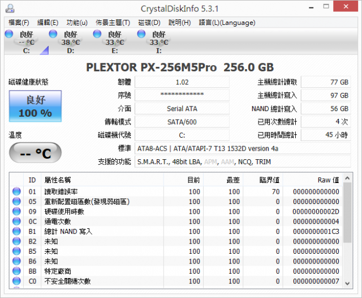Select drive I: status orb icon
The height and width of the screenshot is (298, 362).
tap(141, 34)
